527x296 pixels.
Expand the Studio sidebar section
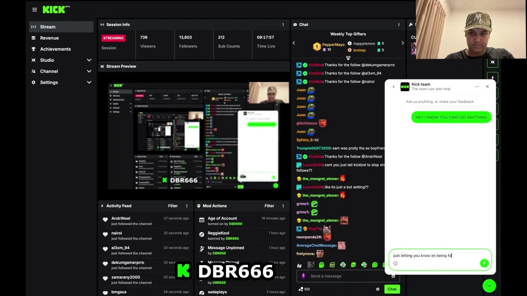pos(89,60)
